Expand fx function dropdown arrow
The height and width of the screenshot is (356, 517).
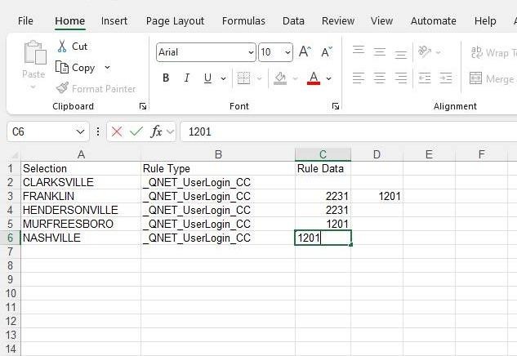tap(170, 131)
